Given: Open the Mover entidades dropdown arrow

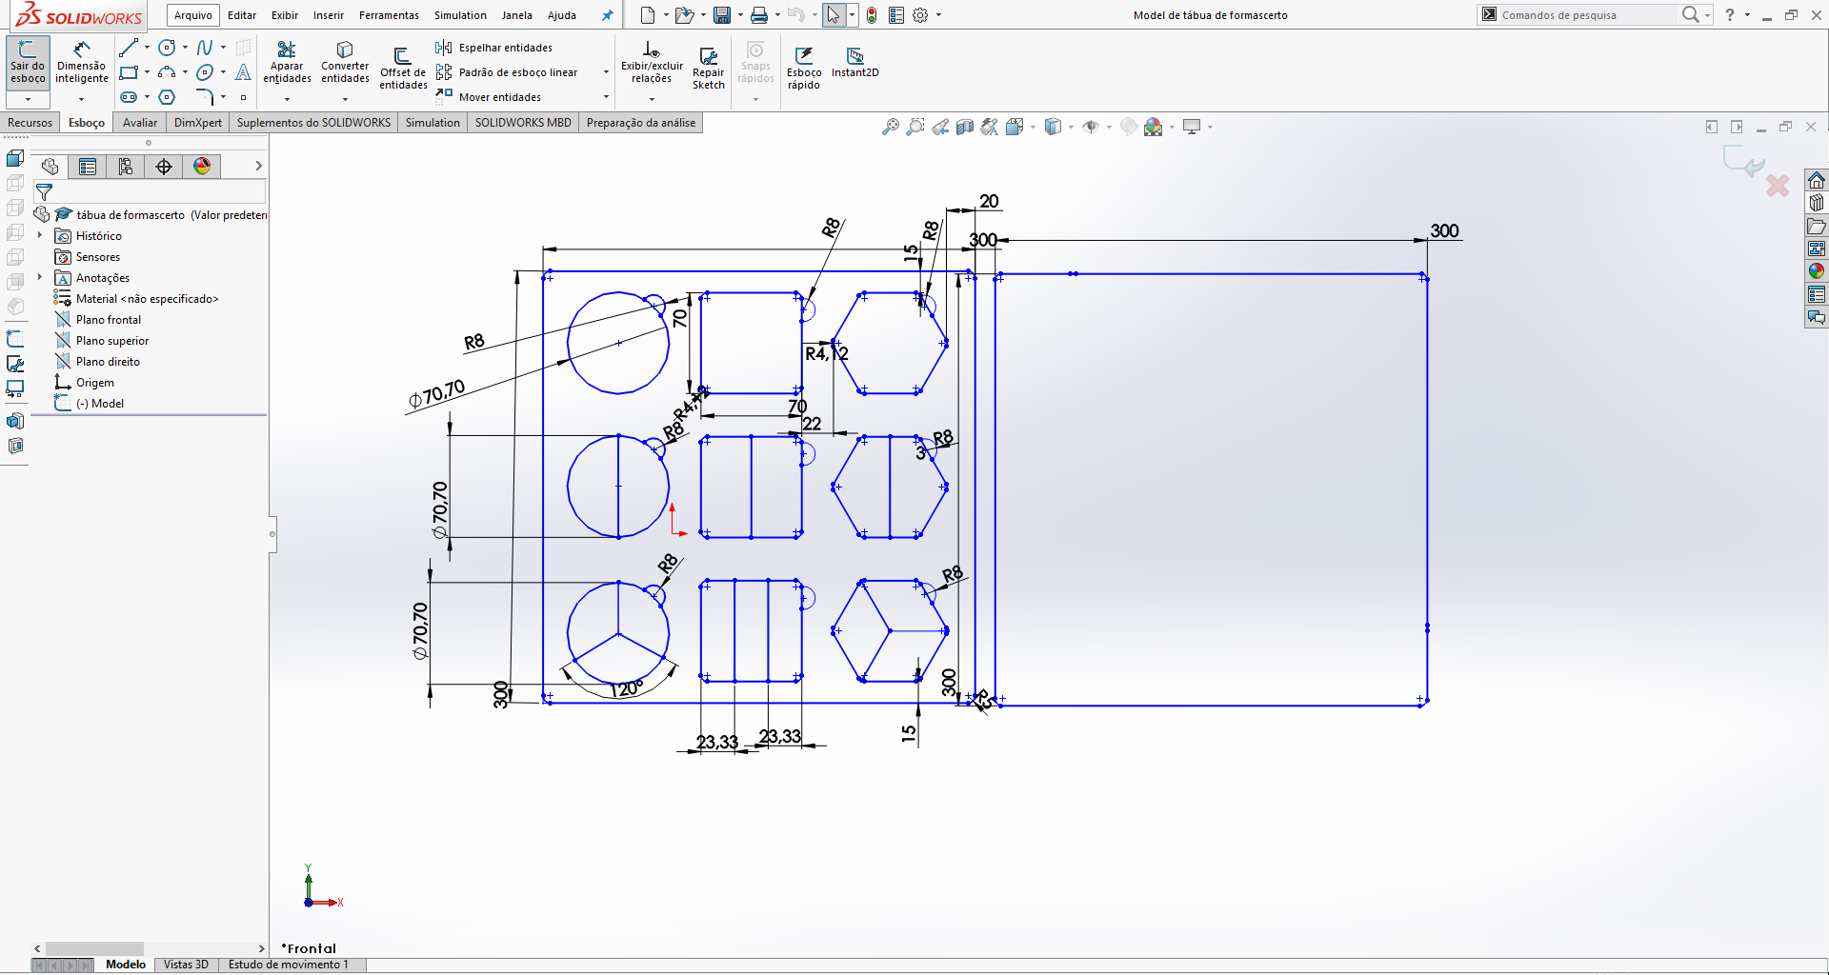Looking at the screenshot, I should pos(606,97).
